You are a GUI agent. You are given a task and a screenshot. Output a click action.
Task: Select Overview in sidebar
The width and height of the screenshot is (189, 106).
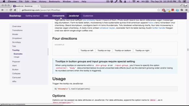[17, 26]
